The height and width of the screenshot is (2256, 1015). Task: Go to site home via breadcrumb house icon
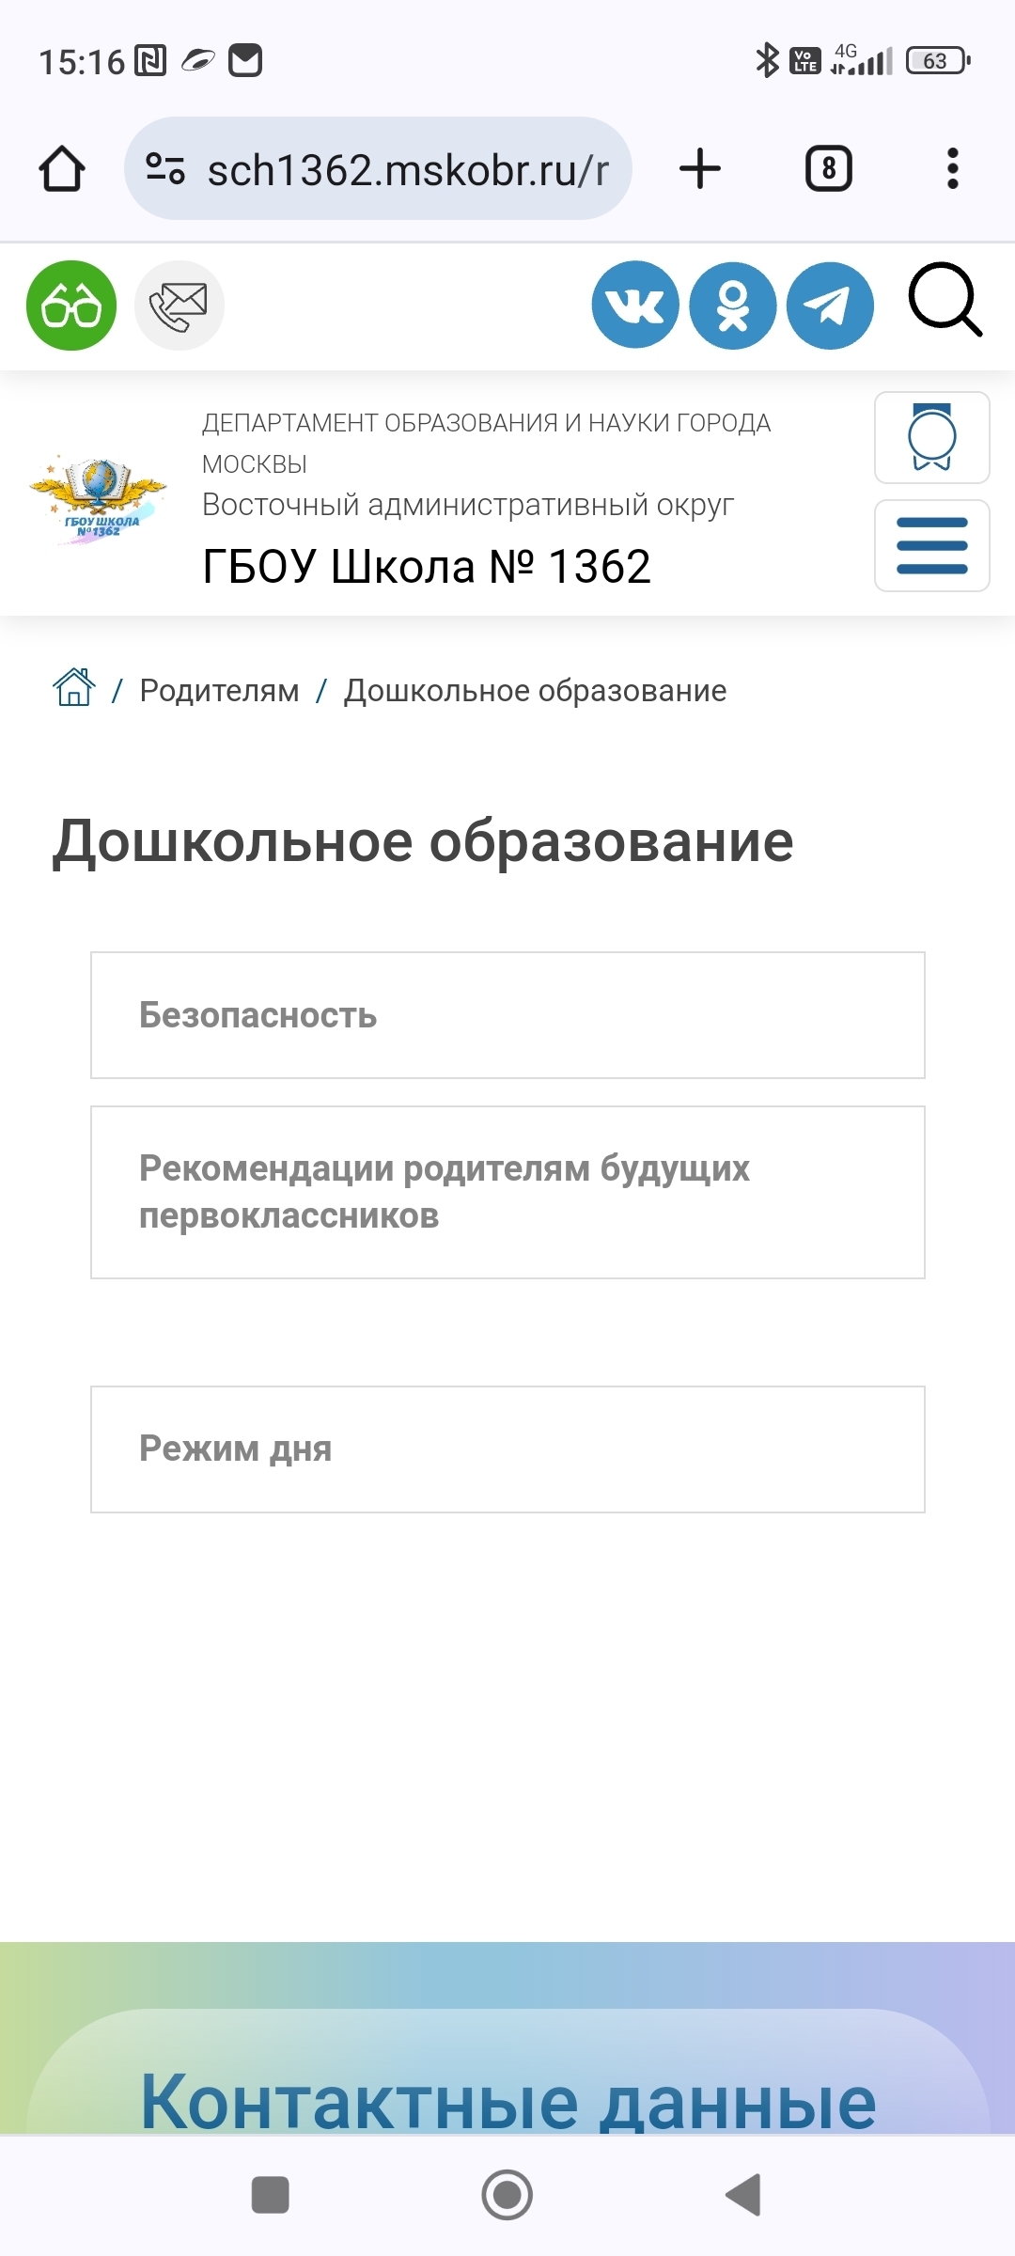(x=74, y=689)
